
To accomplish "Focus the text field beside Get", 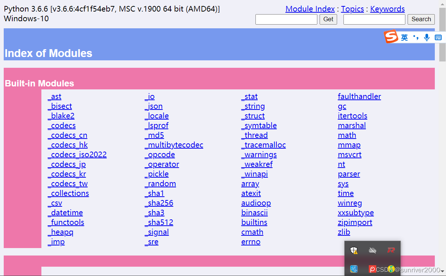I will click(x=286, y=19).
